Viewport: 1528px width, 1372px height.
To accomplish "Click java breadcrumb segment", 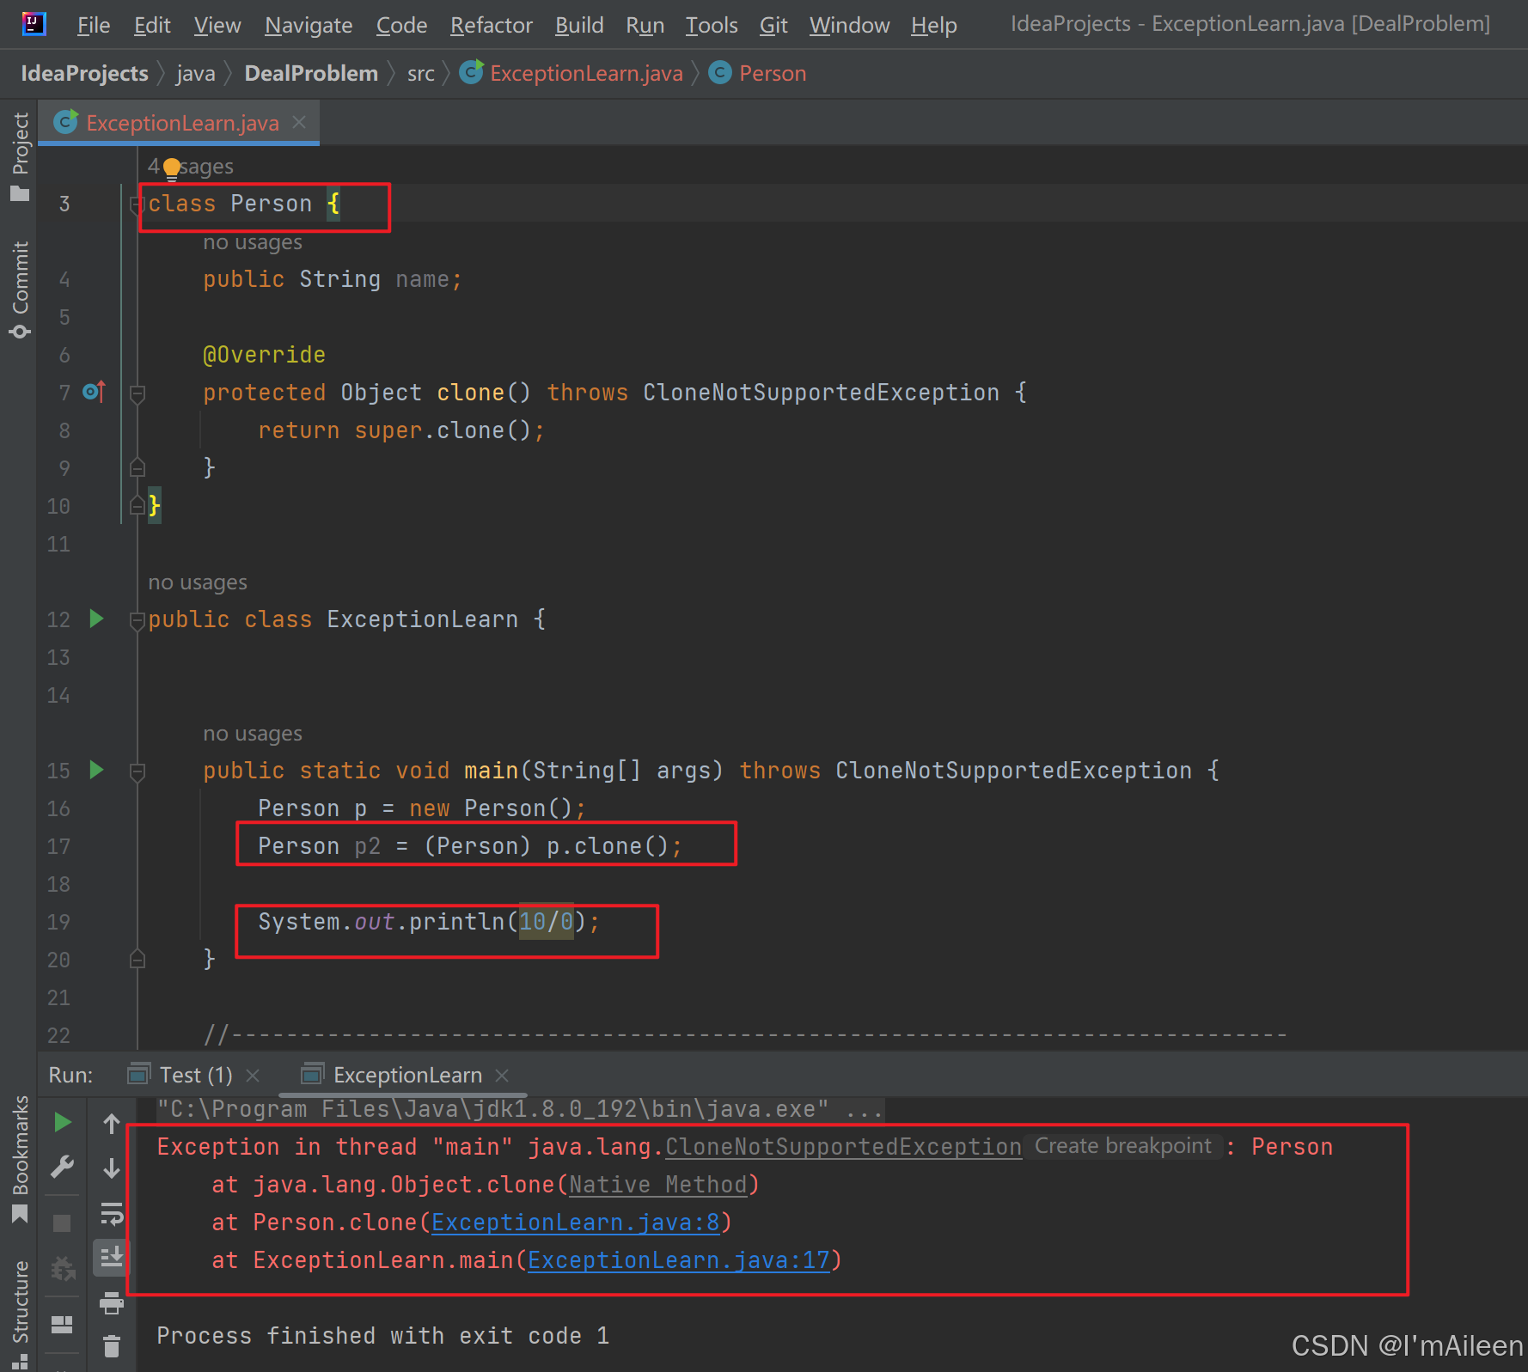I will [196, 73].
